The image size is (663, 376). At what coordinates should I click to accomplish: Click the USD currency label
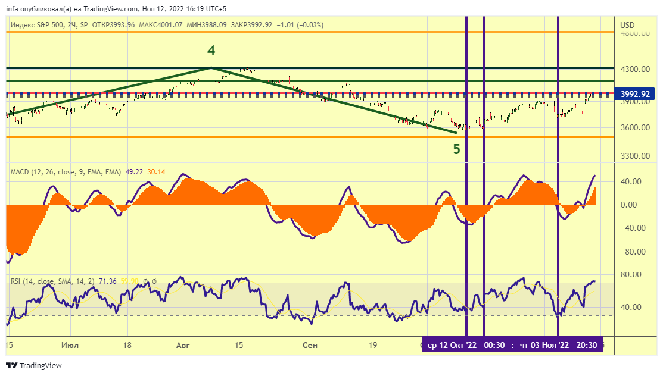point(627,25)
